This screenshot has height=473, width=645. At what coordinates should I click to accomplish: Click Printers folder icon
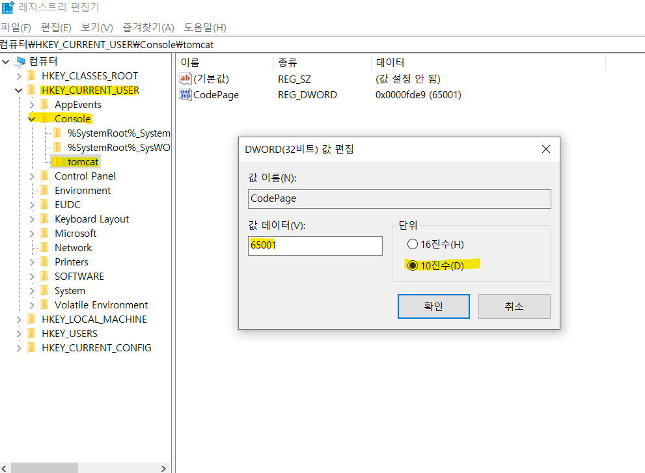pos(45,262)
